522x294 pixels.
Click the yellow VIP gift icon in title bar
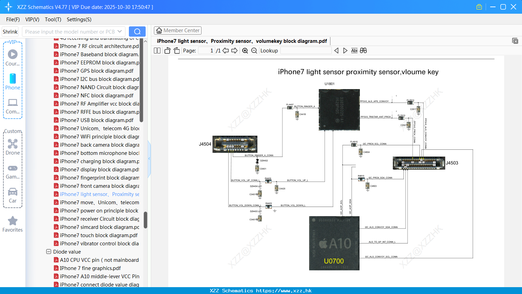pyautogui.click(x=479, y=7)
